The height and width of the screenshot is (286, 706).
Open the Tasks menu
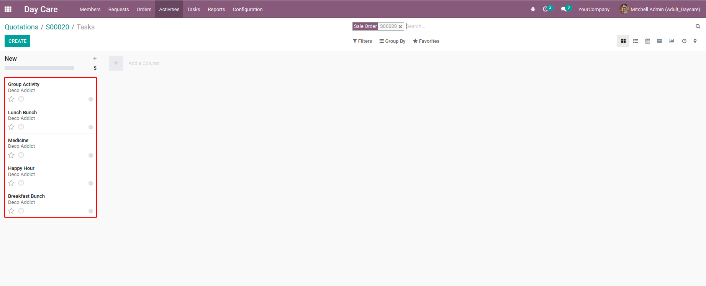pyautogui.click(x=193, y=9)
